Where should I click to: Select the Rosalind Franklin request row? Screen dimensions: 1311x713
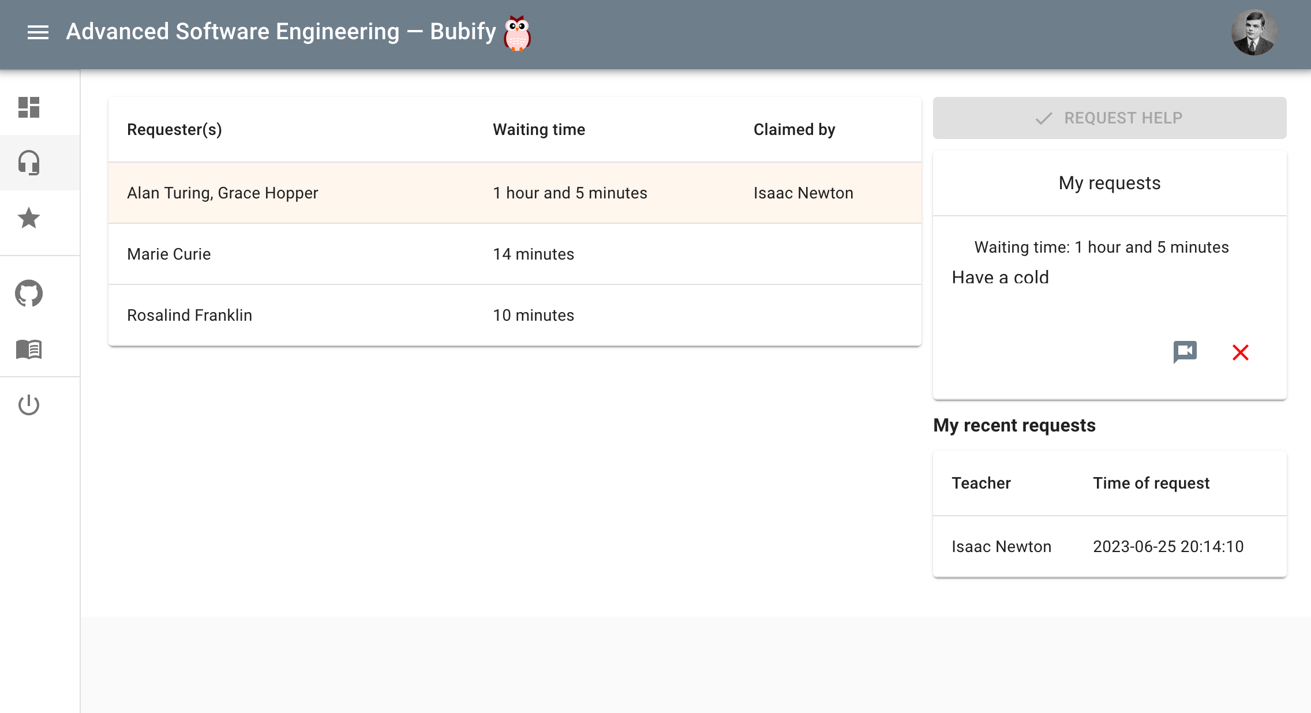(x=514, y=315)
